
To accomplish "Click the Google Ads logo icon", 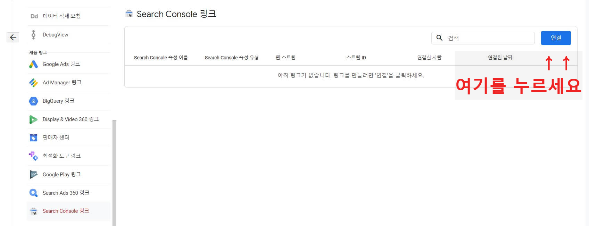I will coord(34,64).
